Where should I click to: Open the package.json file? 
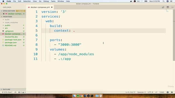[11, 42]
